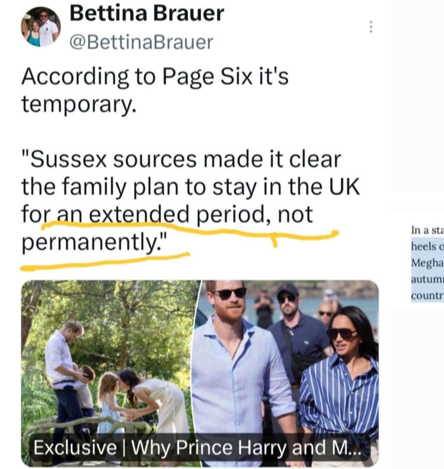Click the highlighted article line countr
The height and width of the screenshot is (469, 444).
click(427, 295)
